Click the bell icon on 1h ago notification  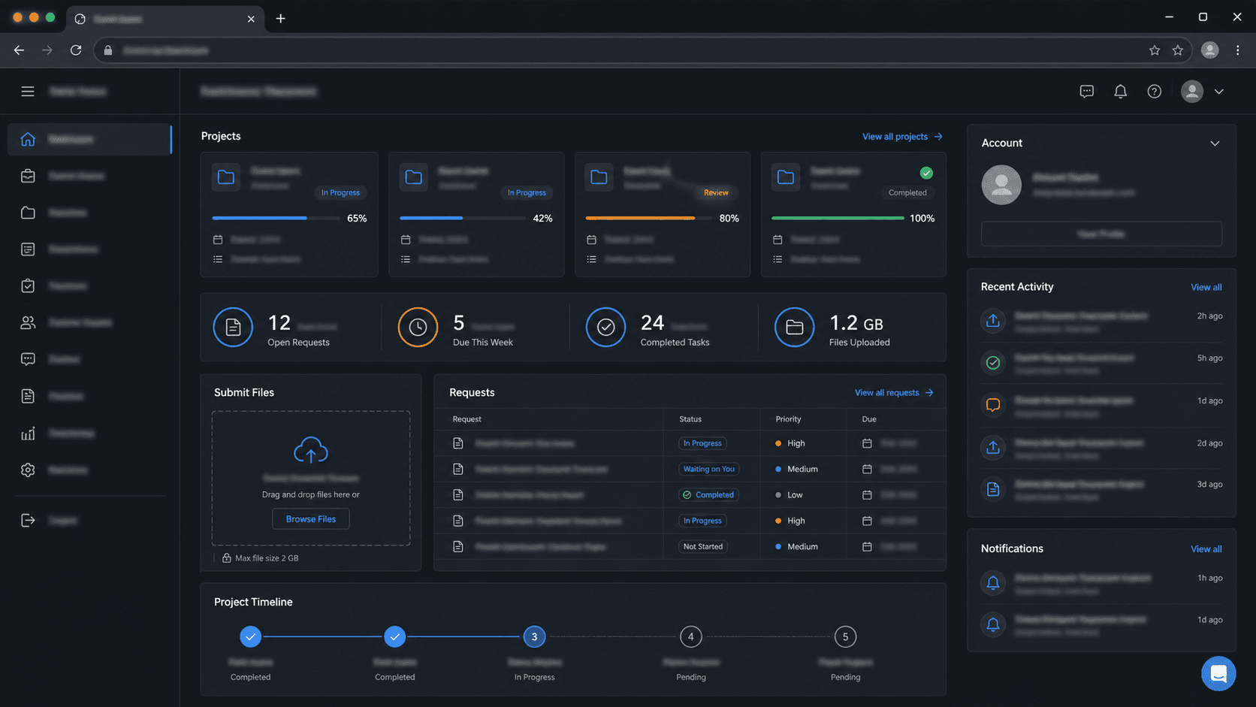992,582
